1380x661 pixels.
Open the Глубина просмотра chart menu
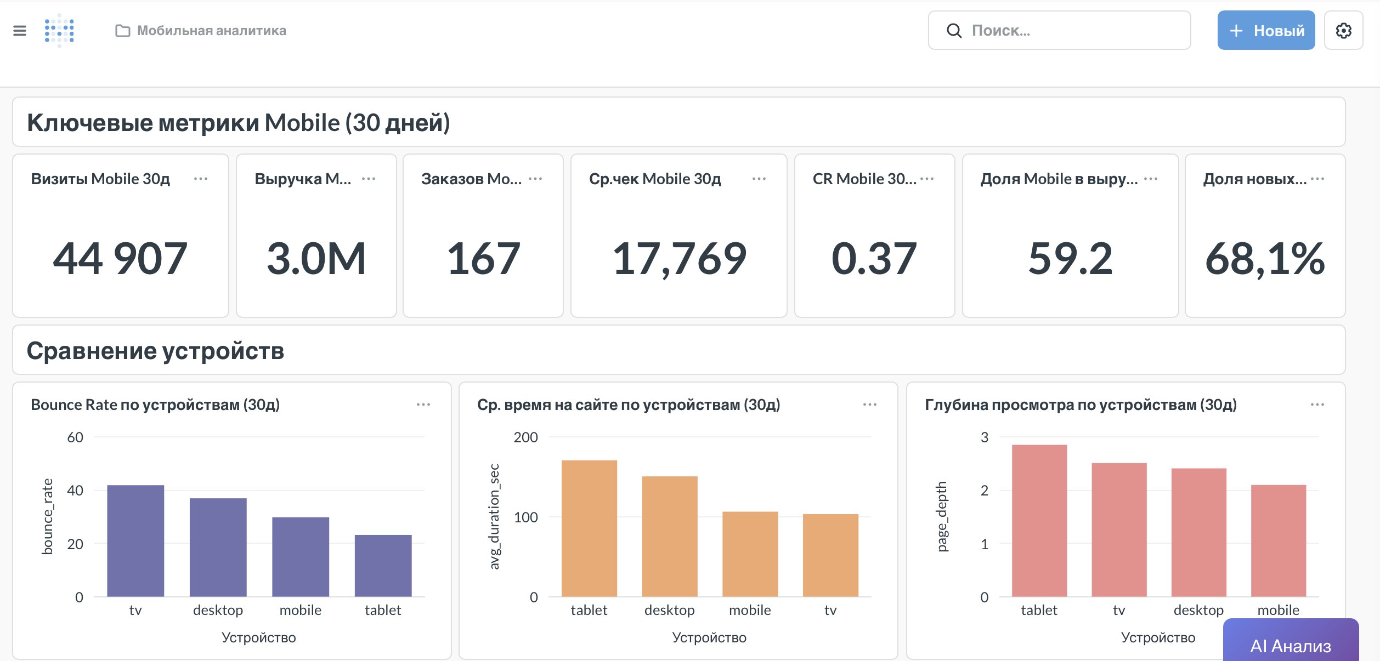point(1317,404)
